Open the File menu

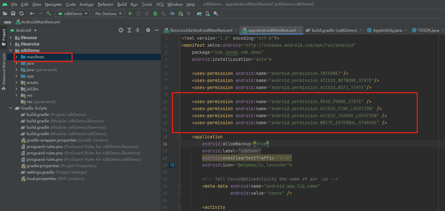point(14,4)
